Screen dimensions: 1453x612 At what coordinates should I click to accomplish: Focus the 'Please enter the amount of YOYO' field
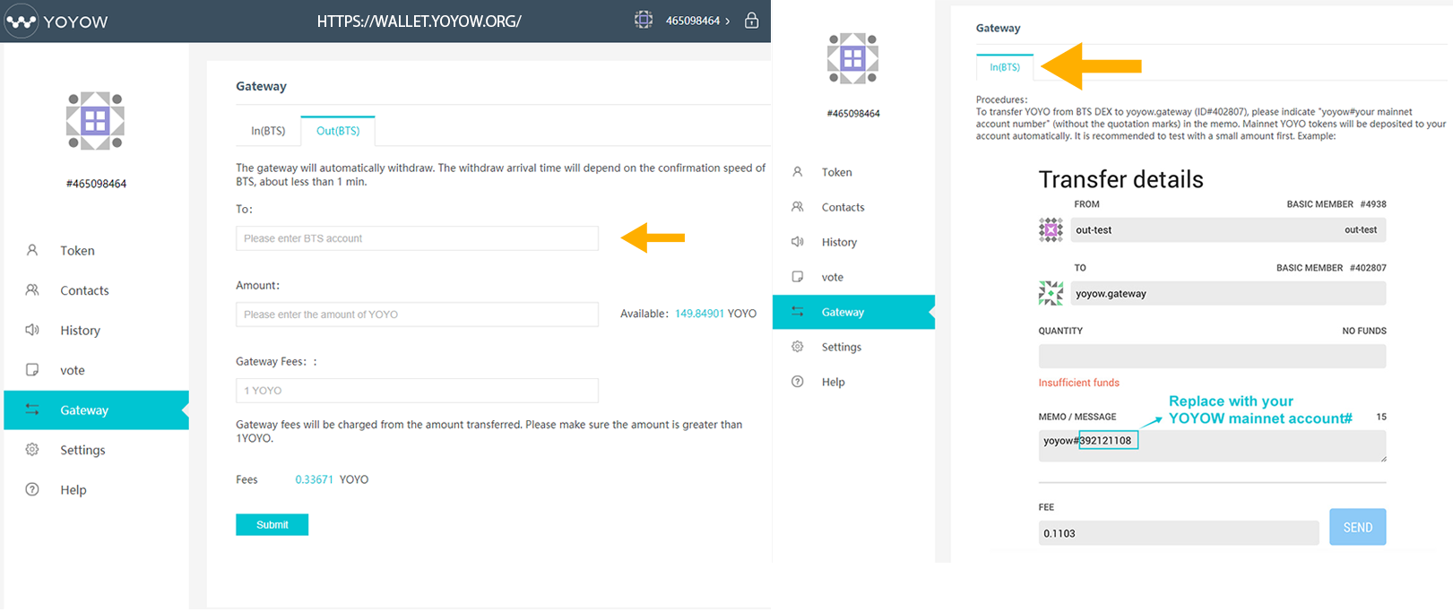point(417,315)
